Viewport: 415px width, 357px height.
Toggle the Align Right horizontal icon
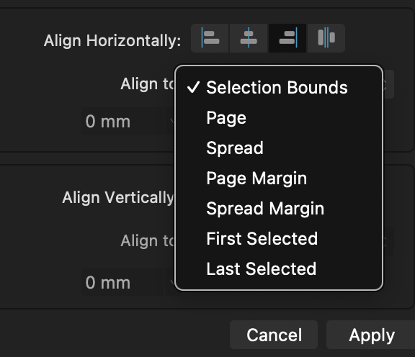click(287, 38)
